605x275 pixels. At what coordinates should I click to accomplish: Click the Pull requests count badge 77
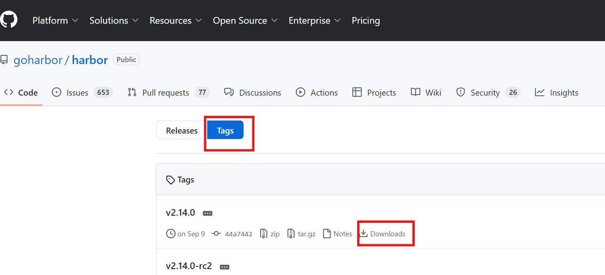pos(202,92)
